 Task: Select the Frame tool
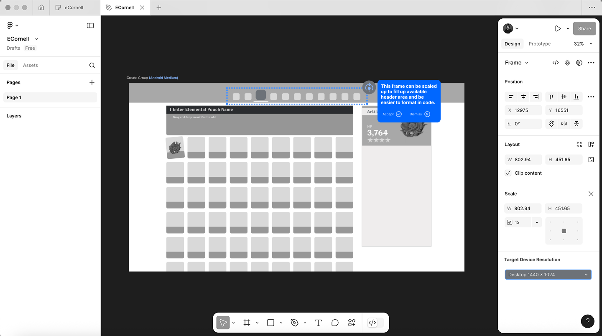247,323
